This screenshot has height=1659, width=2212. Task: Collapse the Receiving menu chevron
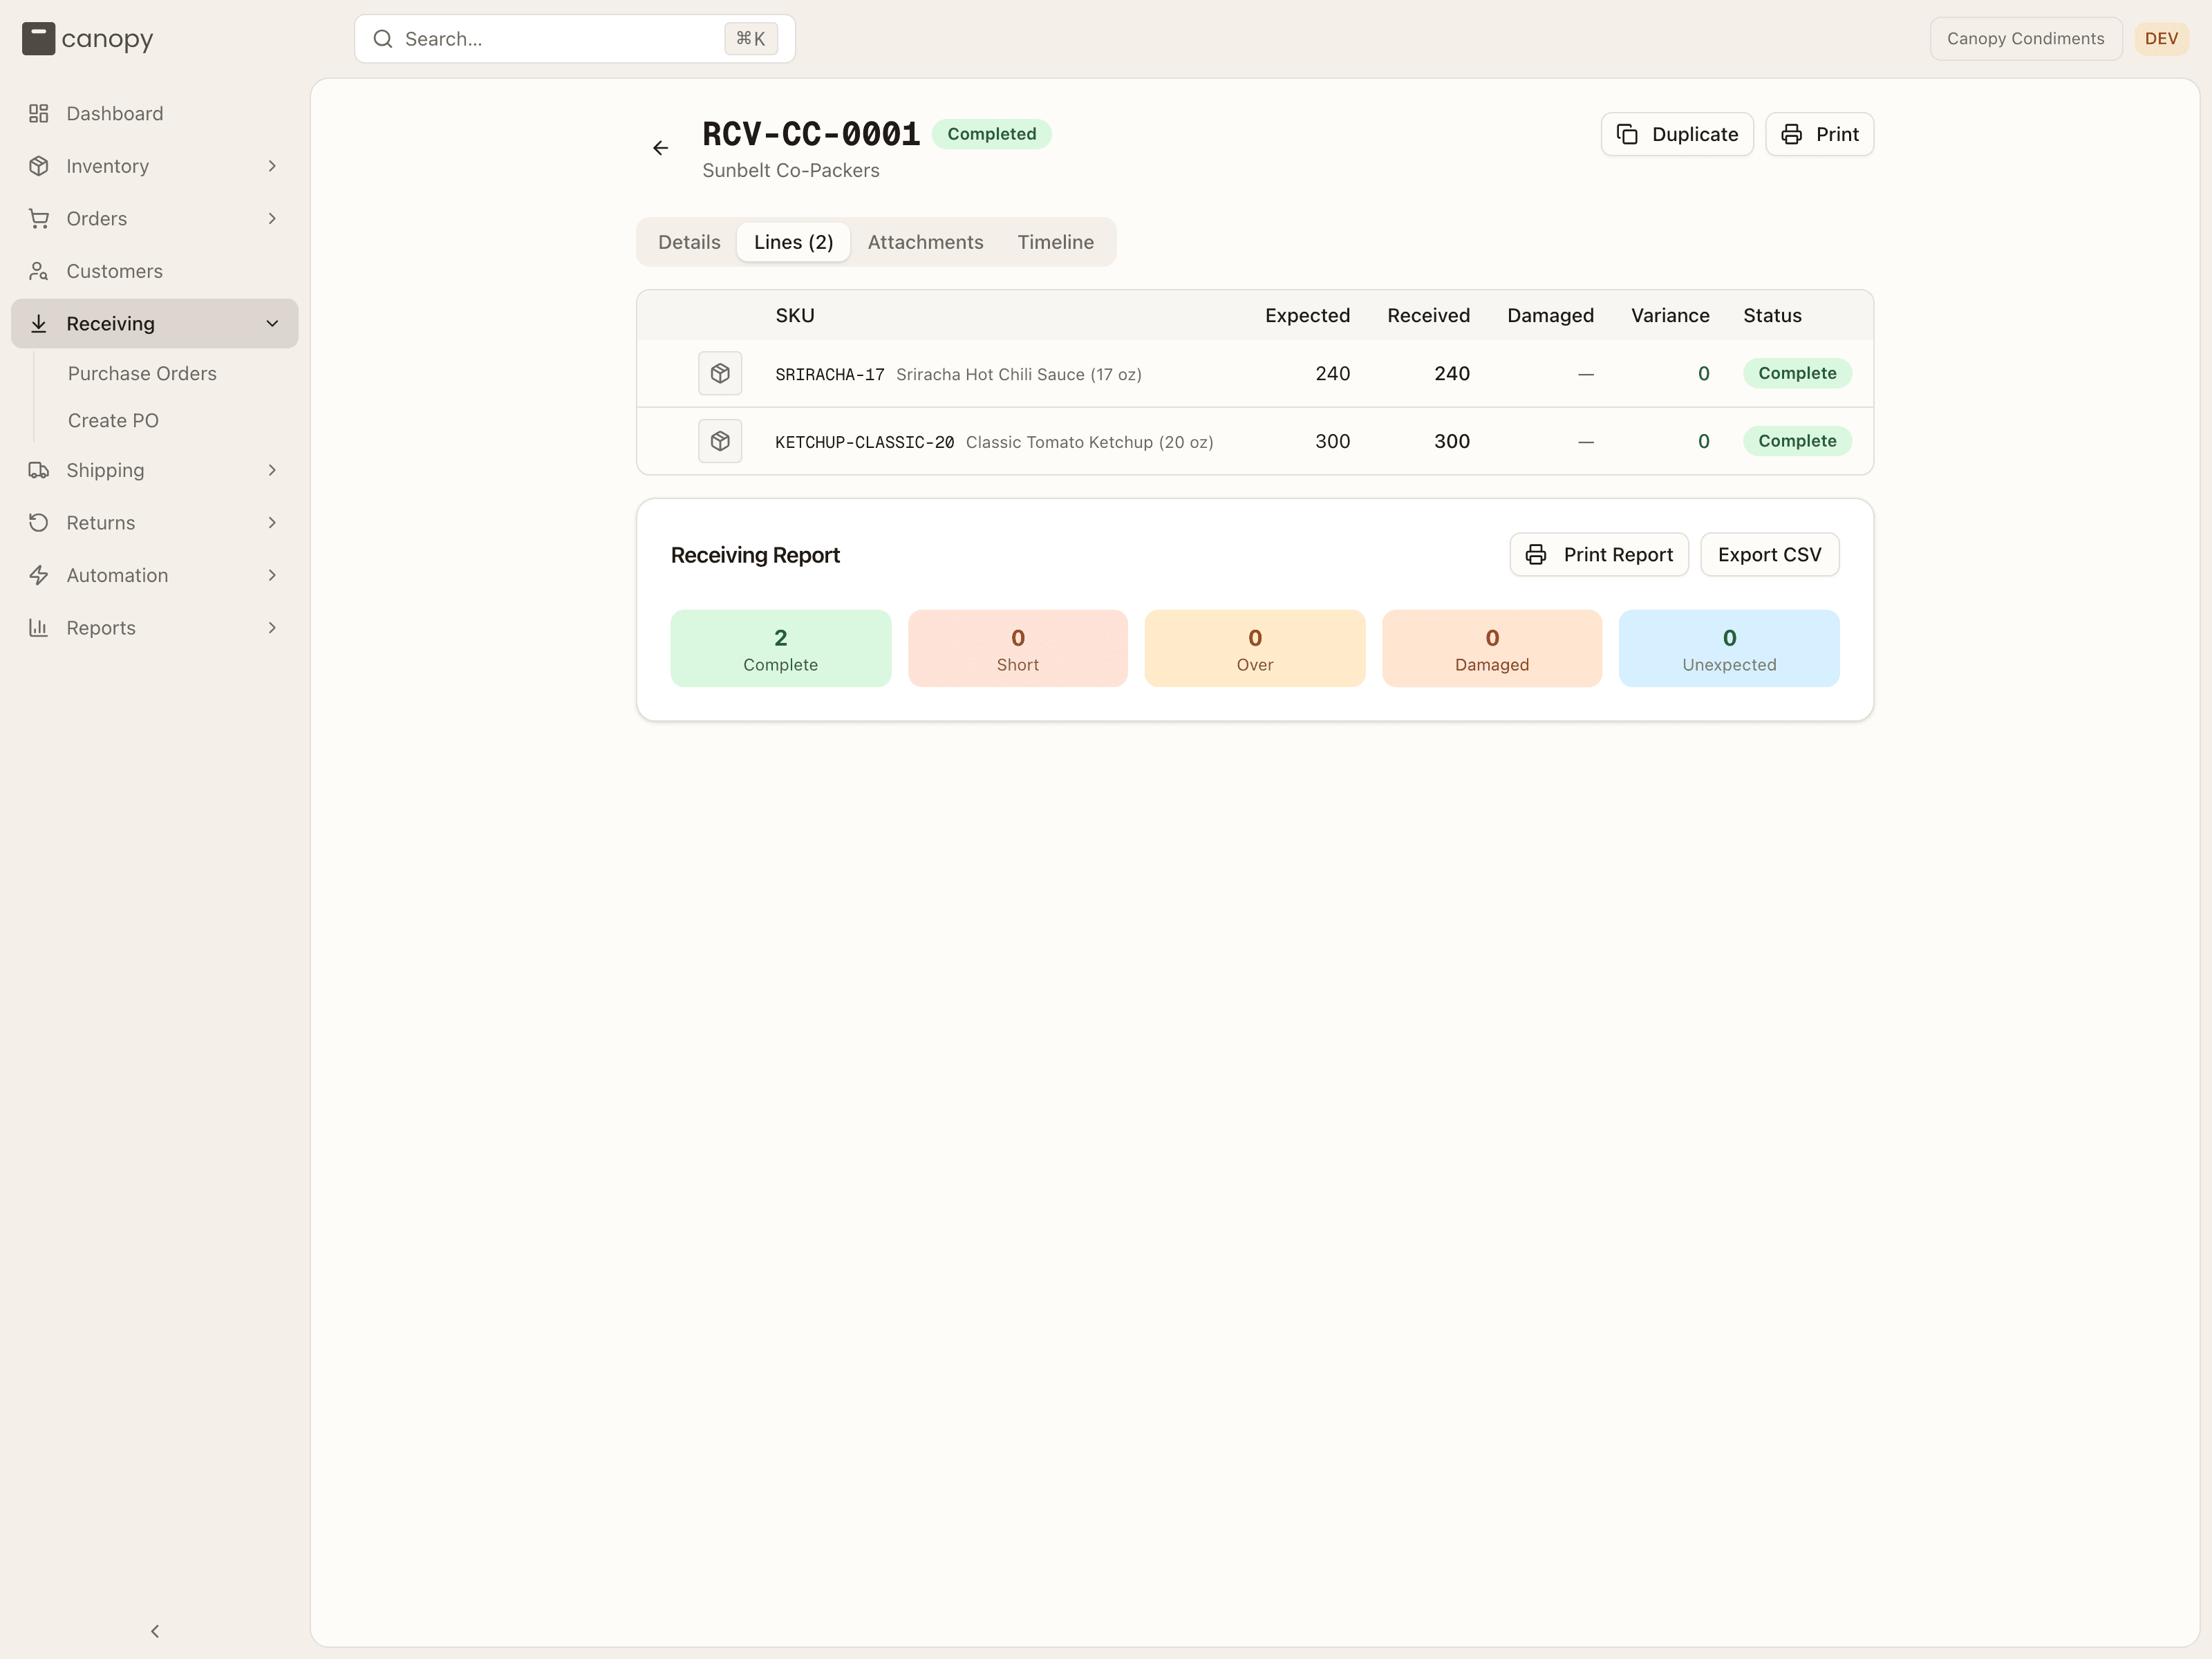pos(272,323)
